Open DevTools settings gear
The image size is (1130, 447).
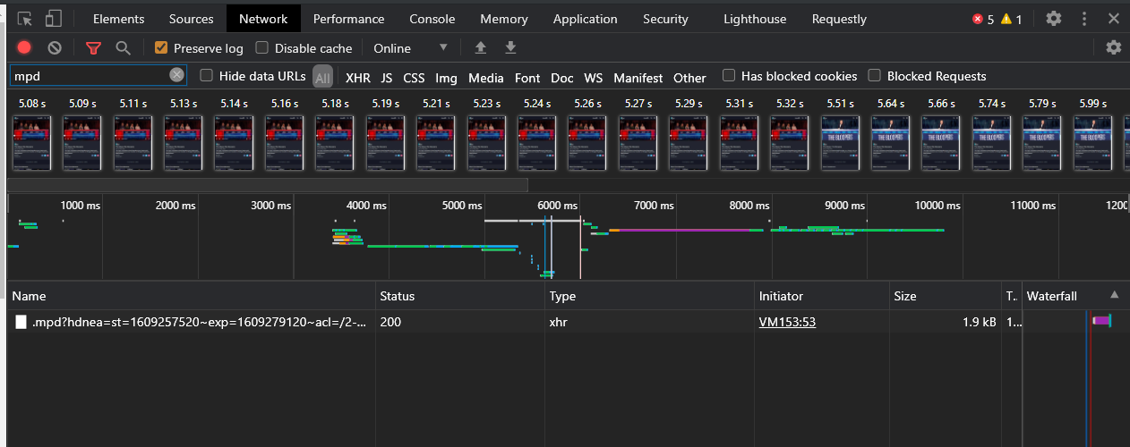point(1054,19)
